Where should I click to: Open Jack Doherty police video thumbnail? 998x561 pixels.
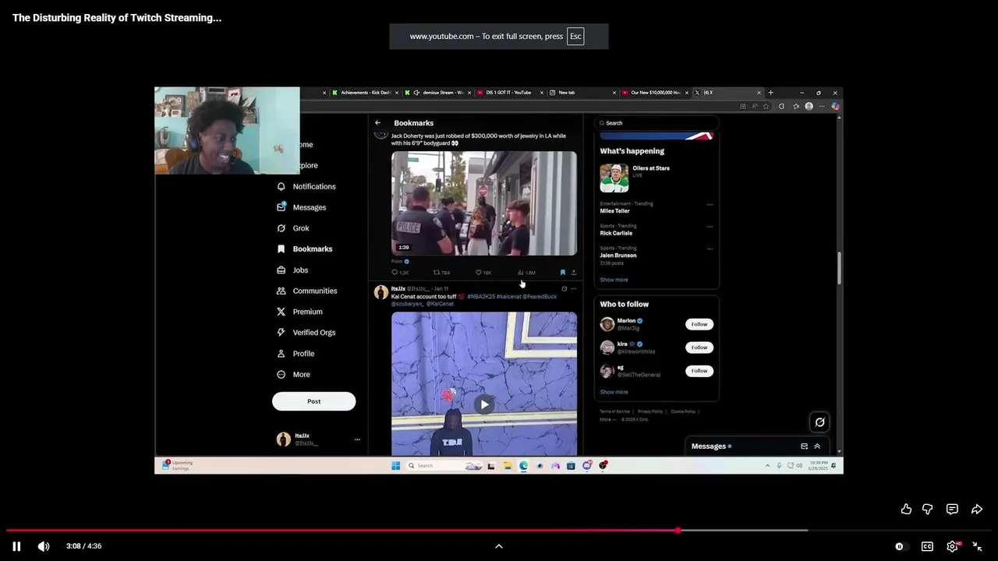click(484, 203)
